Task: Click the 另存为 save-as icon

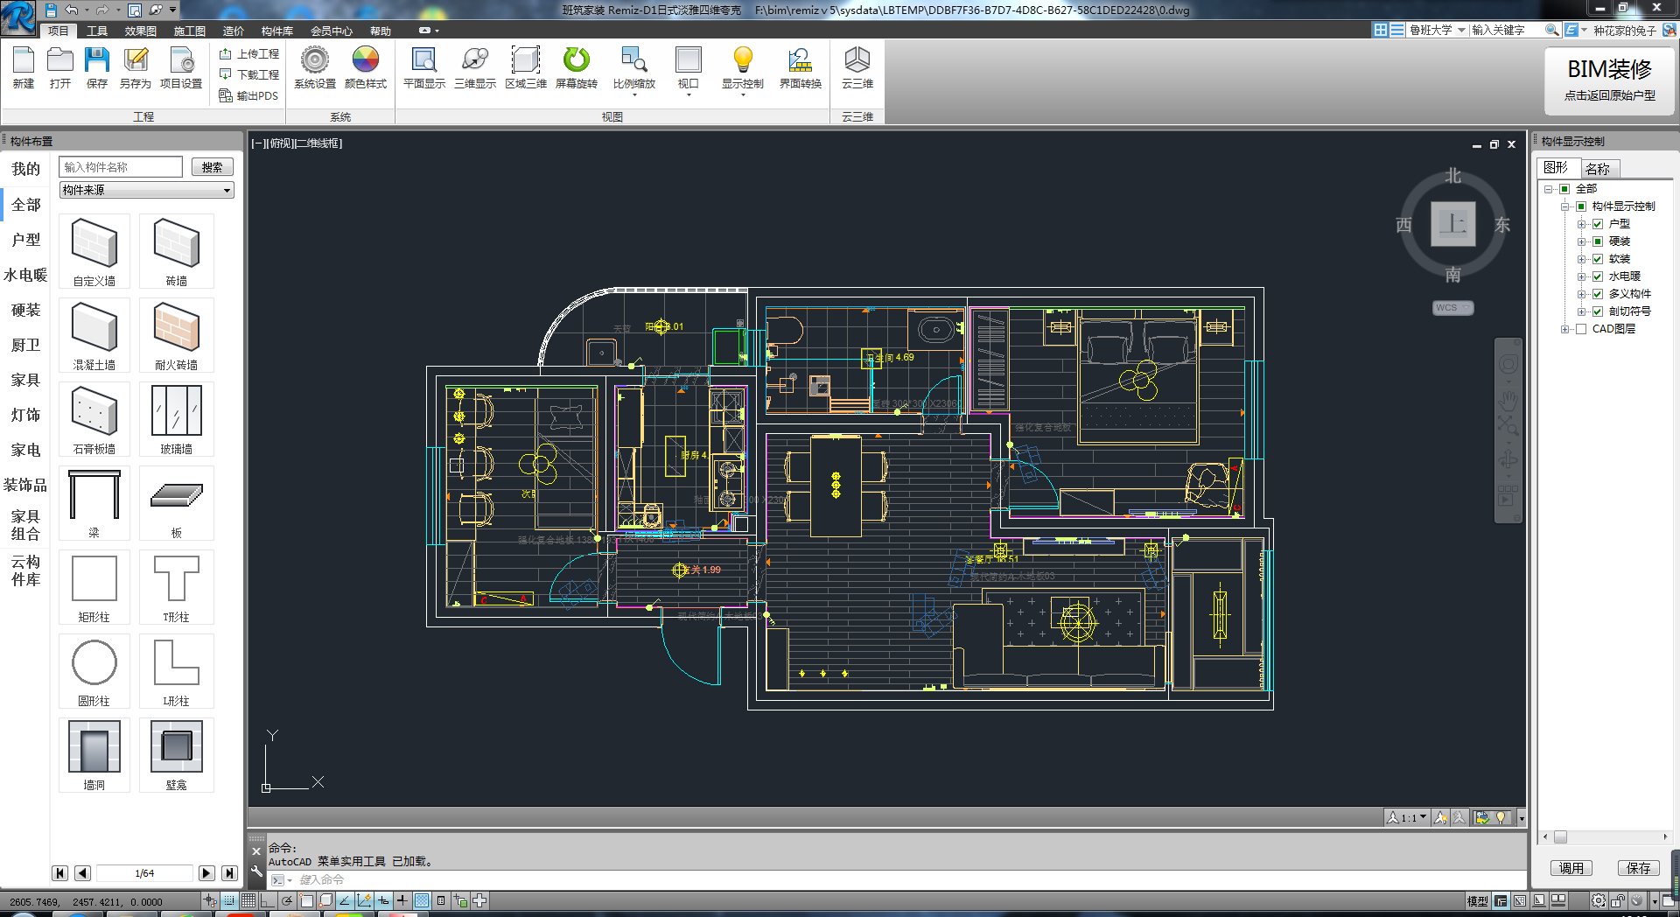Action: (x=136, y=67)
